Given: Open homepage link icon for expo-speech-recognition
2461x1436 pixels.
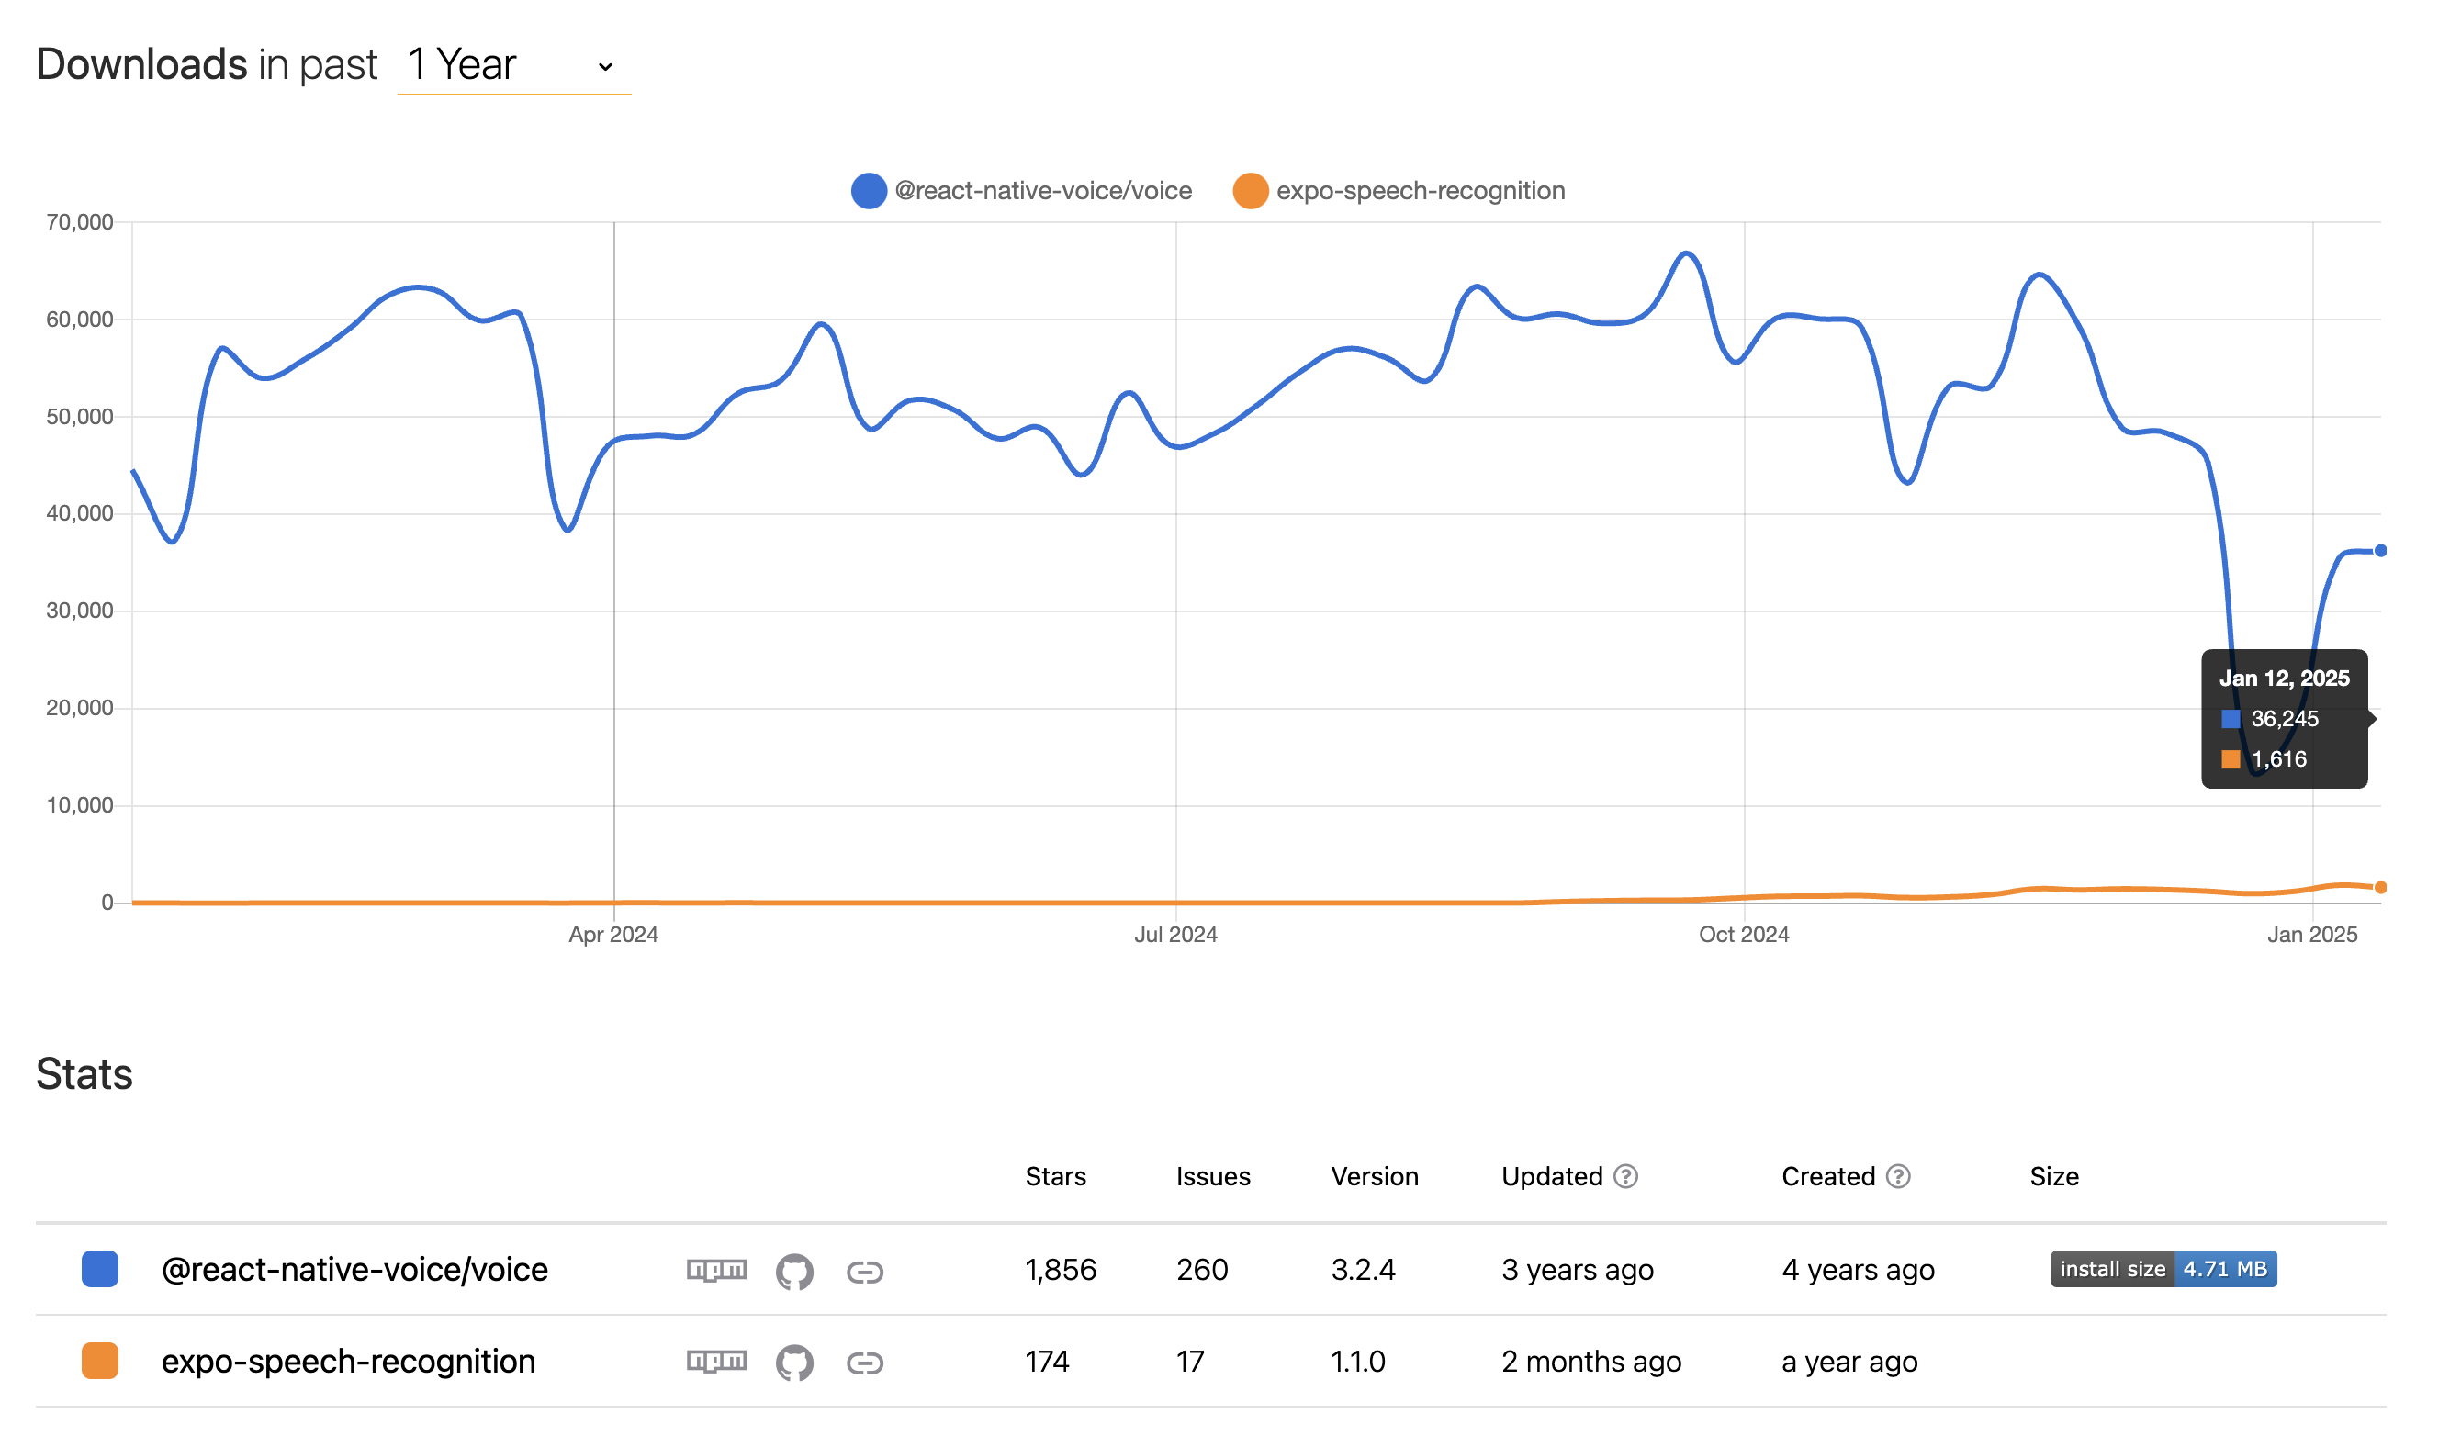Looking at the screenshot, I should click(864, 1362).
